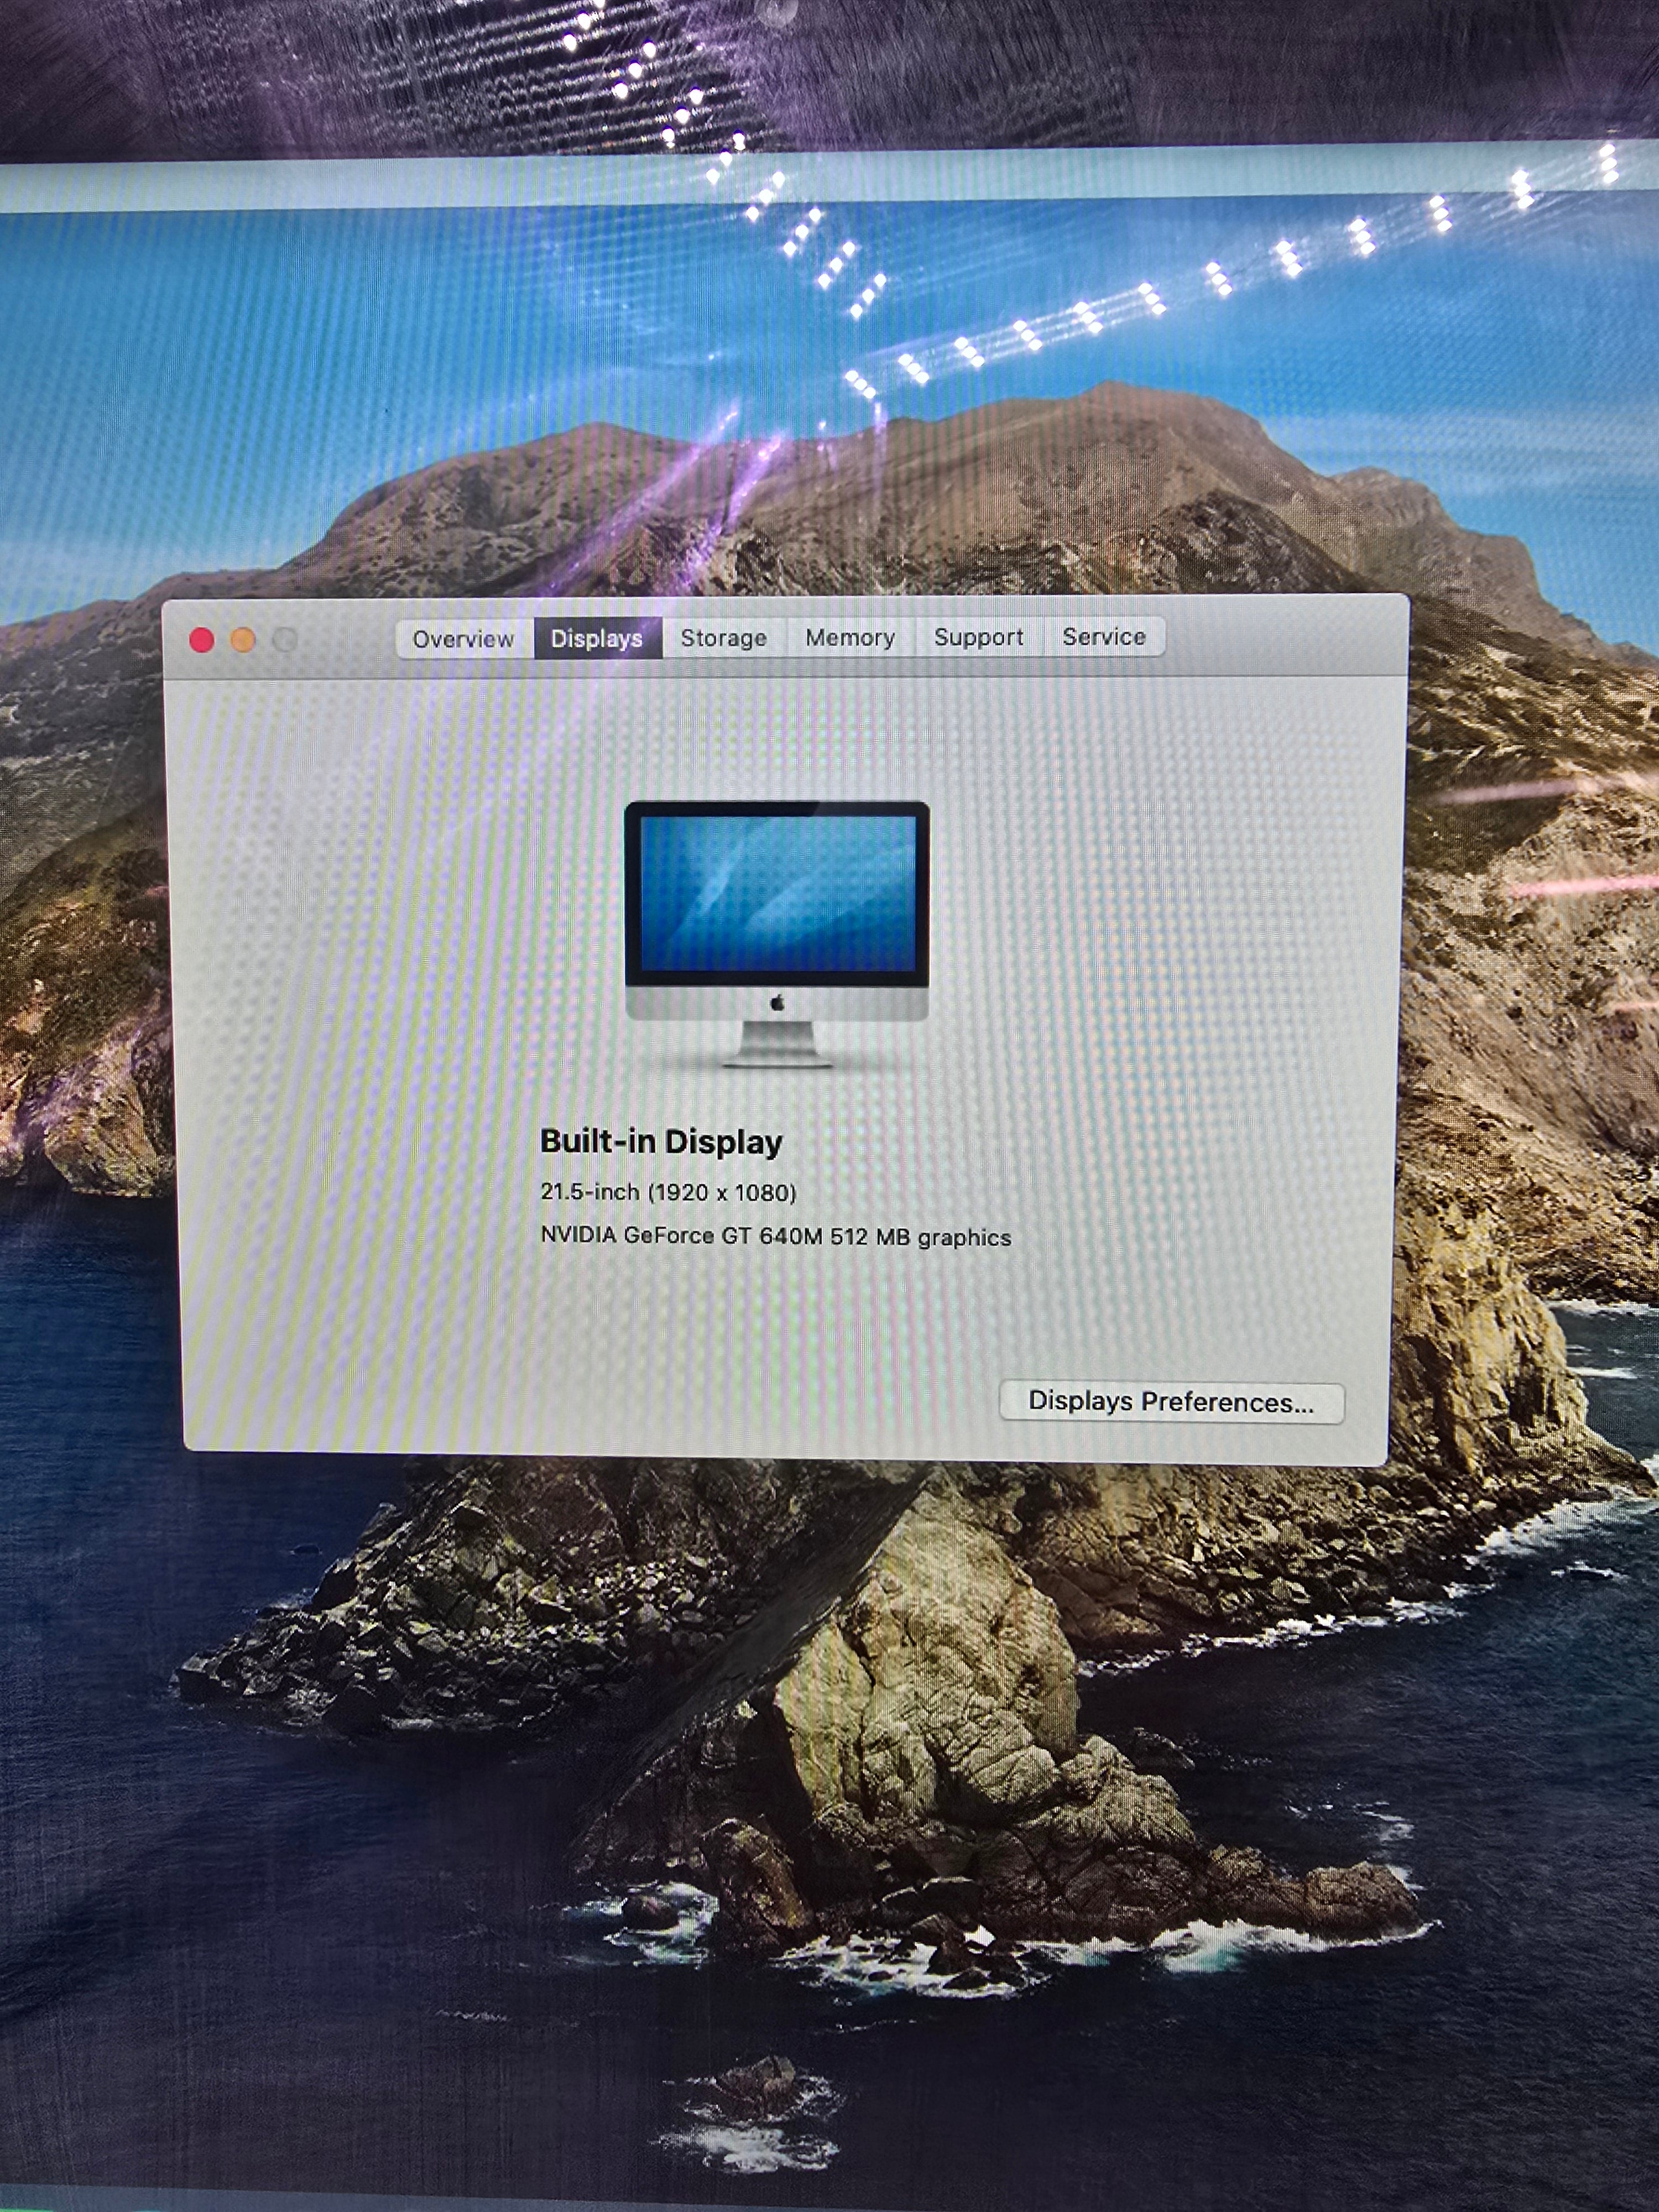This screenshot has width=1659, height=2212.
Task: Click the "21.5-inch (1920 x 1080)" text
Action: 668,1192
